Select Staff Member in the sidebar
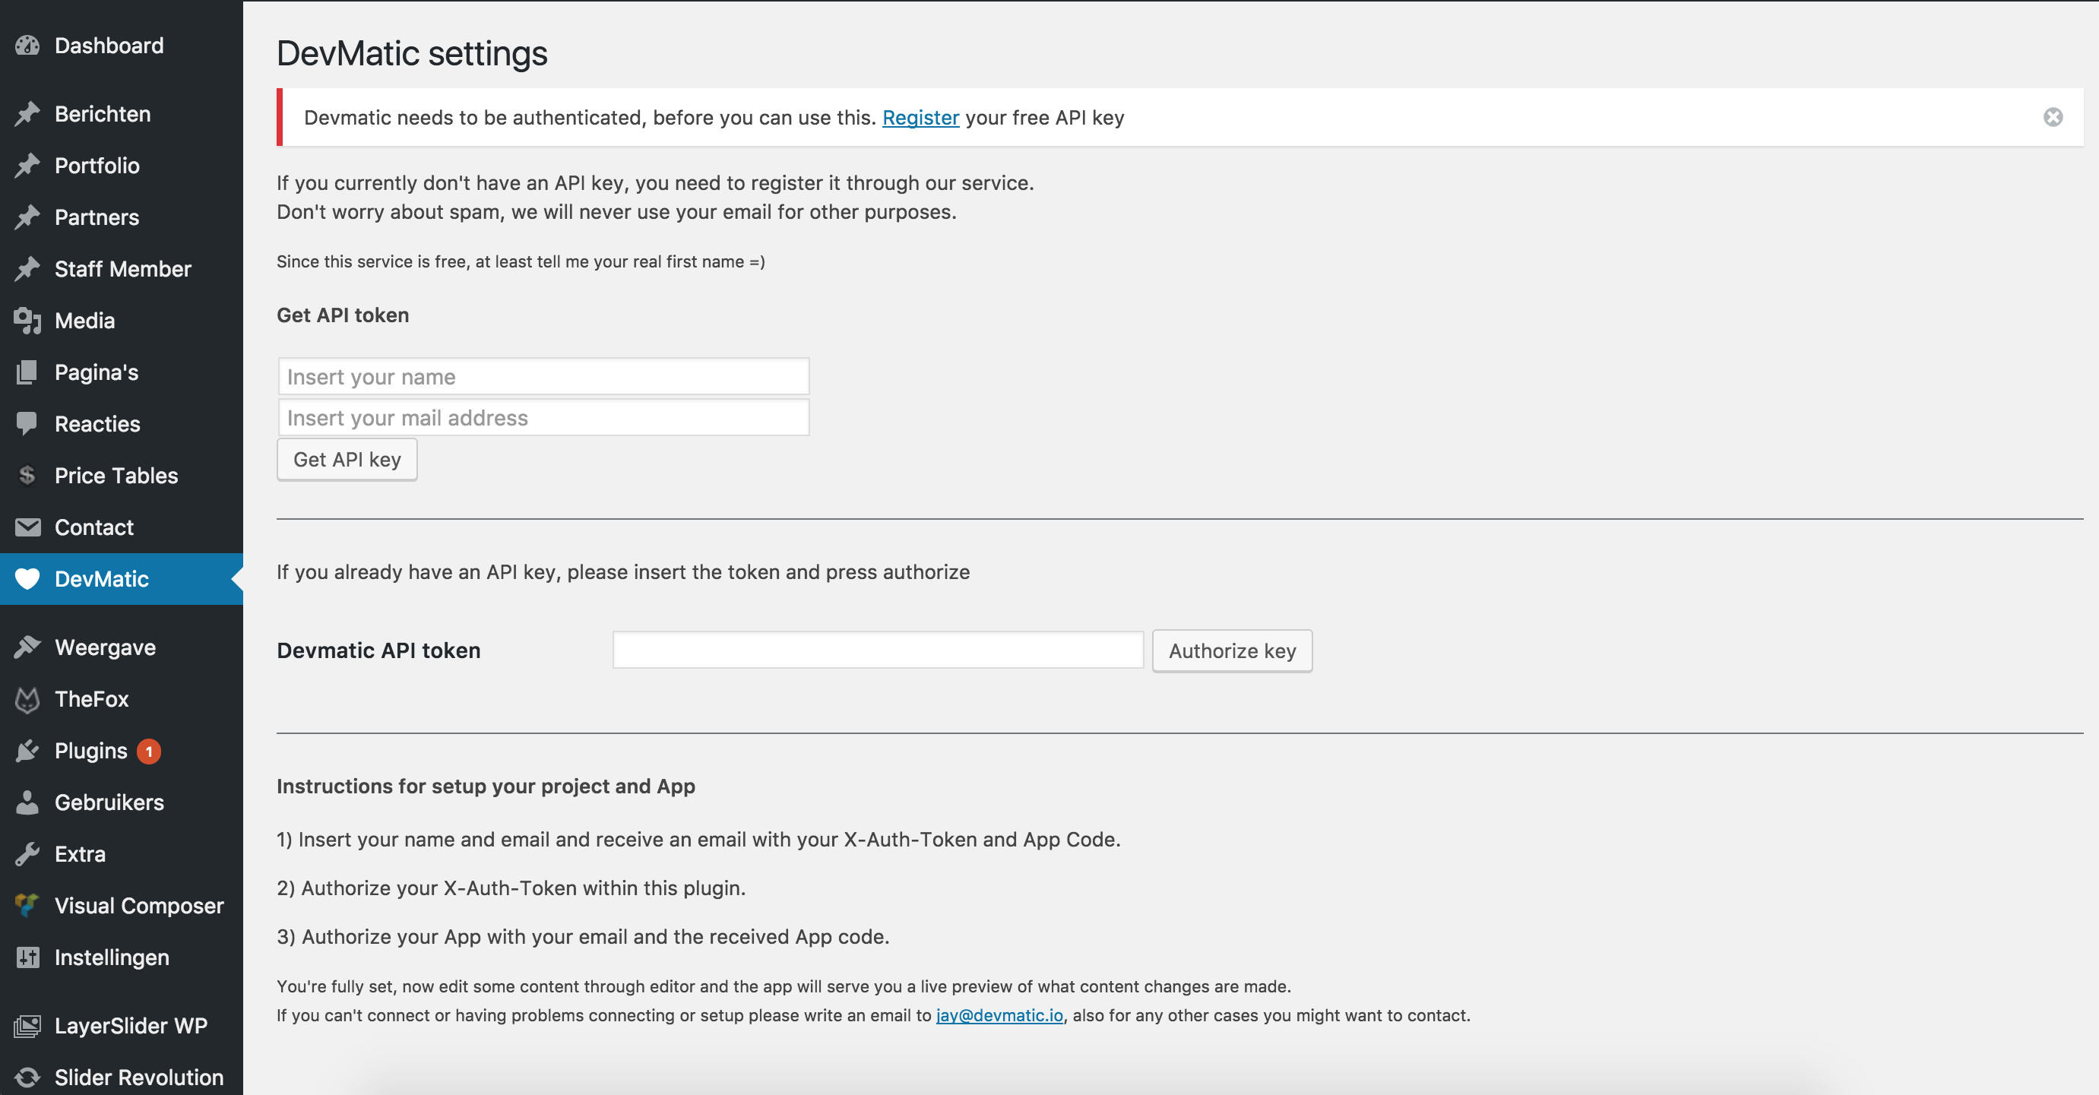The height and width of the screenshot is (1095, 2099). [x=123, y=269]
